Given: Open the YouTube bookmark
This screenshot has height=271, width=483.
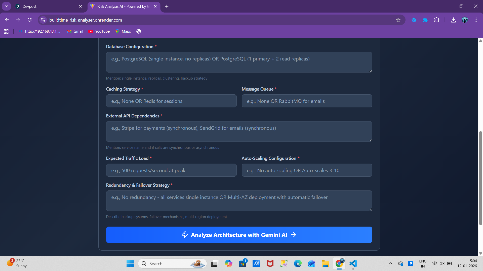Looking at the screenshot, I should [x=99, y=31].
